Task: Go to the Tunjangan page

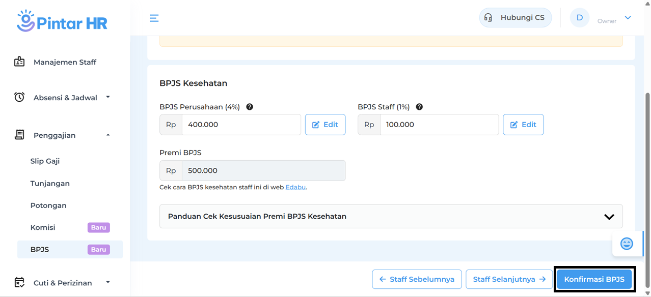Action: 50,184
